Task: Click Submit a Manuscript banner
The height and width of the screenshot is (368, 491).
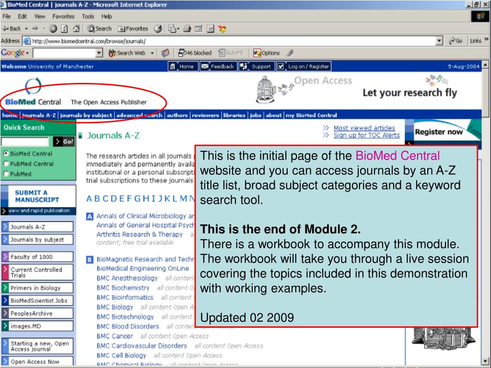Action: pos(38,199)
